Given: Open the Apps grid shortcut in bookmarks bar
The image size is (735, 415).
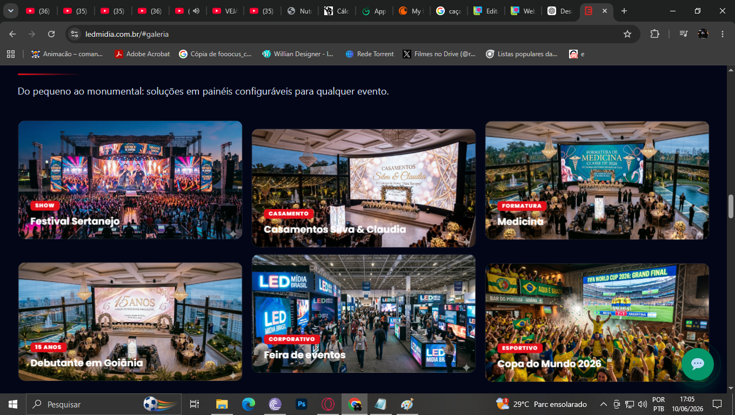Looking at the screenshot, I should click(10, 54).
